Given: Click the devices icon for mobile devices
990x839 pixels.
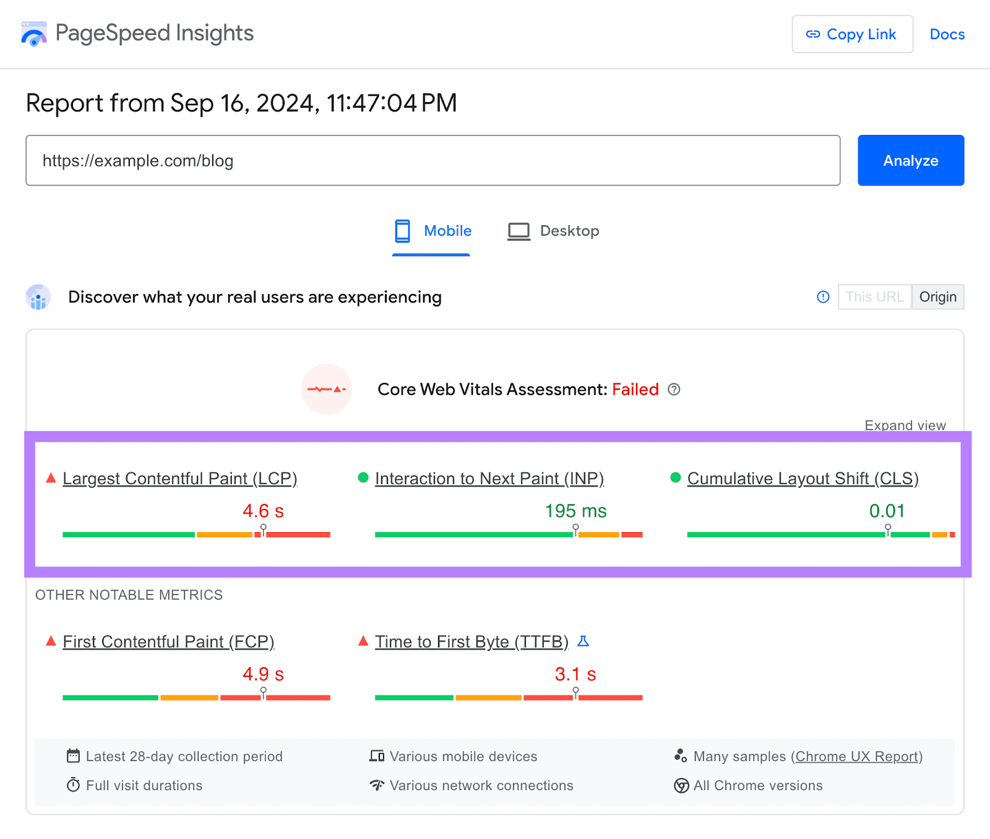Looking at the screenshot, I should pos(377,756).
